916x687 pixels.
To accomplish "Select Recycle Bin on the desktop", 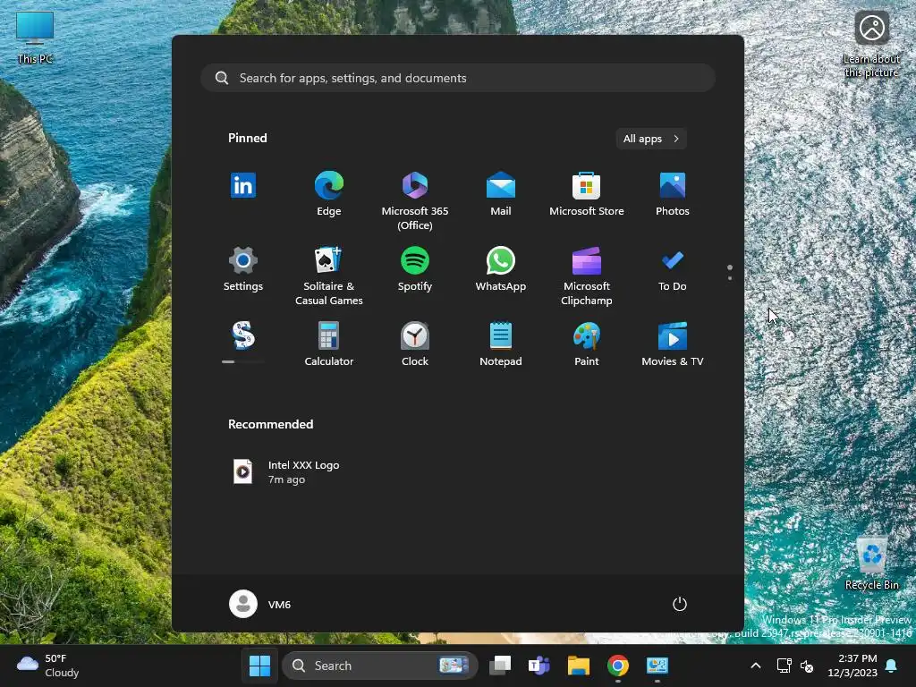I will tap(871, 563).
